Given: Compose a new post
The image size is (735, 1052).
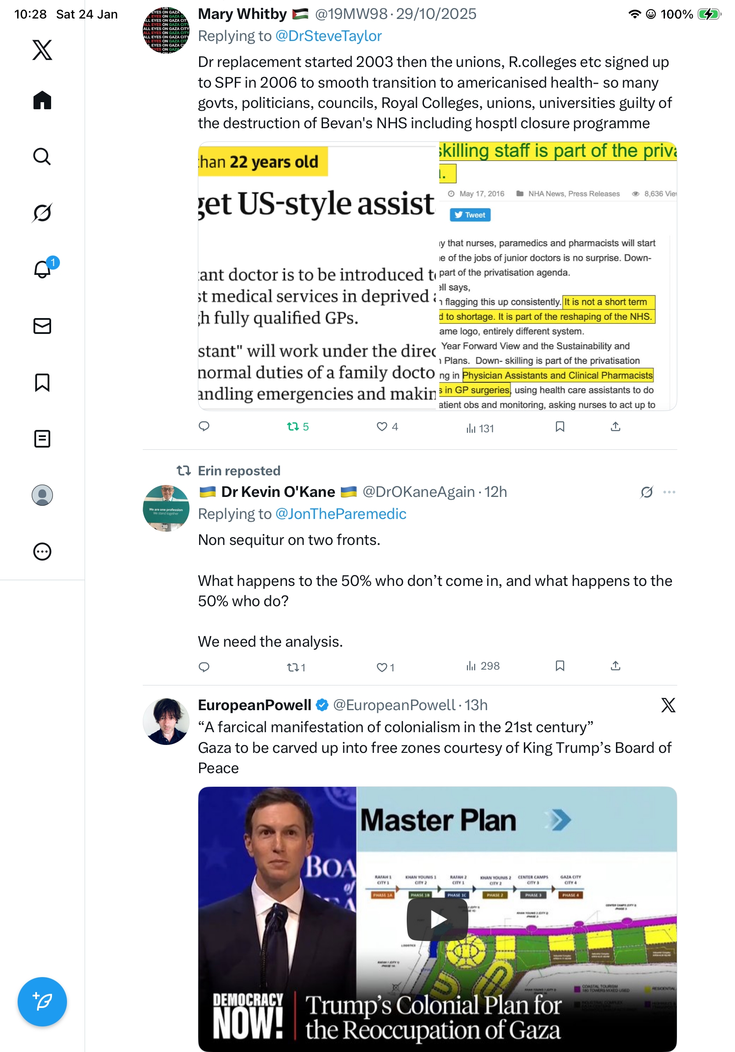Looking at the screenshot, I should coord(42,1001).
